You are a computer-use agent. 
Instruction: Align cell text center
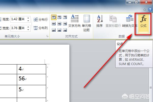pyautogui.click(x=59, y=24)
